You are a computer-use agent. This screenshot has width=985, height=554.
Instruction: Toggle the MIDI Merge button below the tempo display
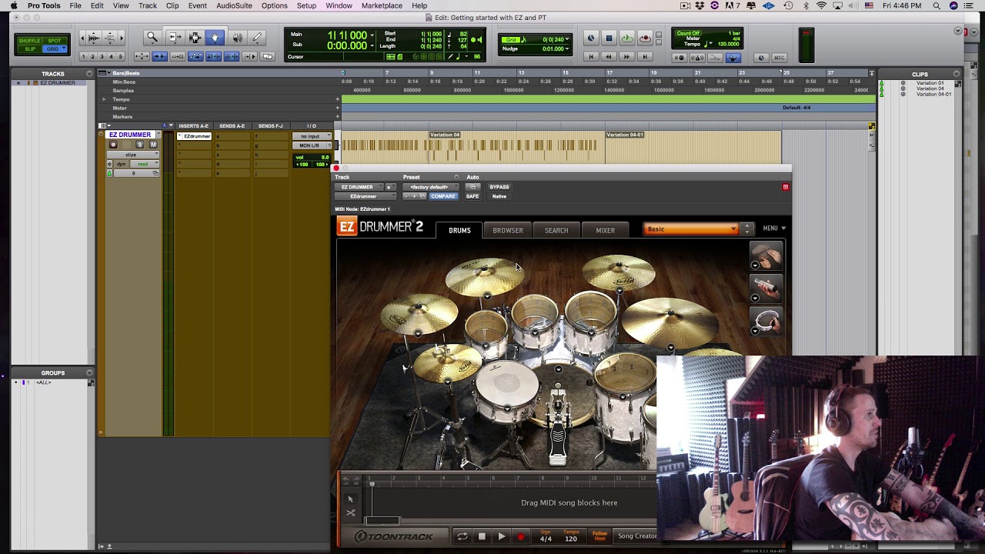tap(715, 58)
